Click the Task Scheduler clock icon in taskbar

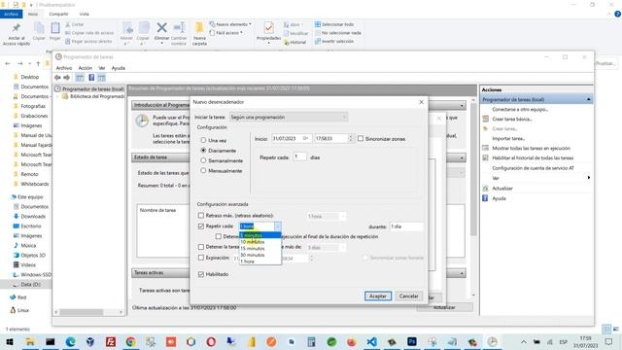pos(493,341)
